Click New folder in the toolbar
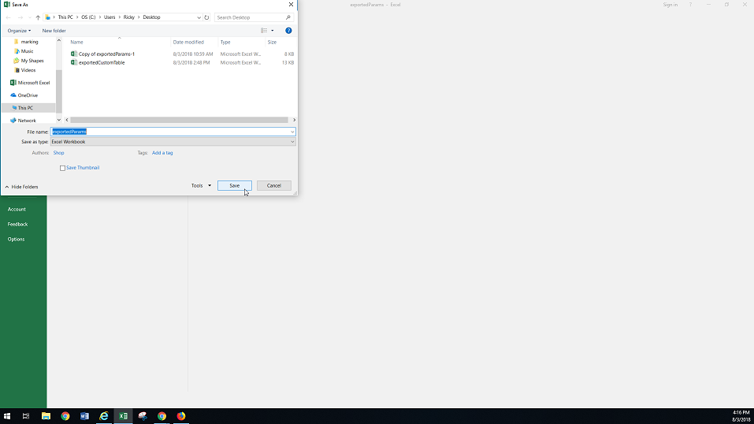Screen dimensions: 754x424 54,31
